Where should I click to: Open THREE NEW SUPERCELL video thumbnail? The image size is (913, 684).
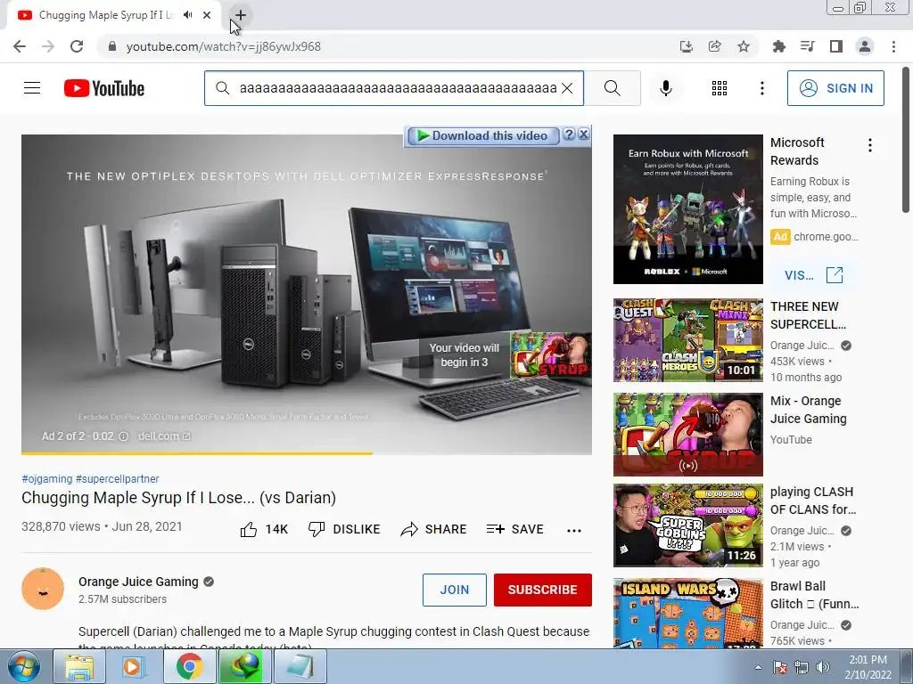pyautogui.click(x=687, y=340)
